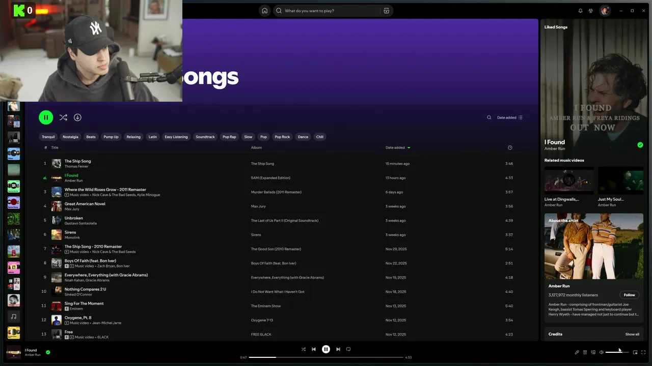
Task: Open the profile avatar menu
Action: (605, 11)
